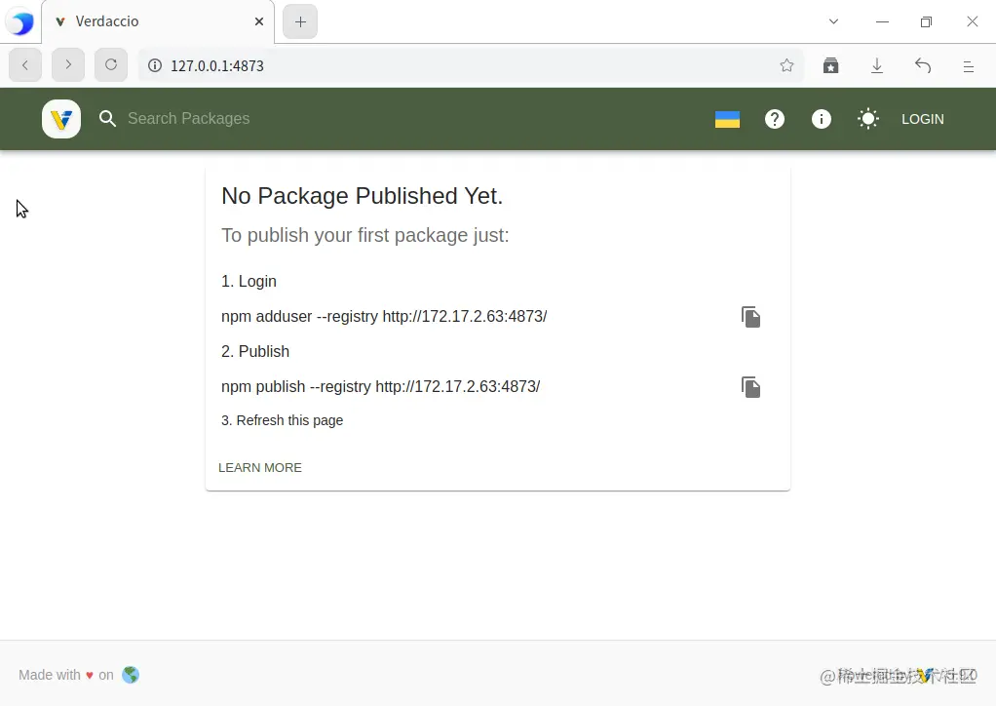Copy the npm publish command
Image resolution: width=996 pixels, height=706 pixels.
(750, 386)
